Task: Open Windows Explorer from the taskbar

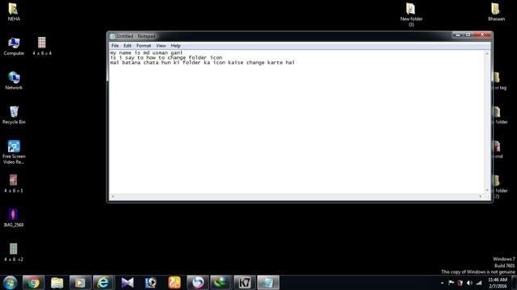Action: (57, 283)
